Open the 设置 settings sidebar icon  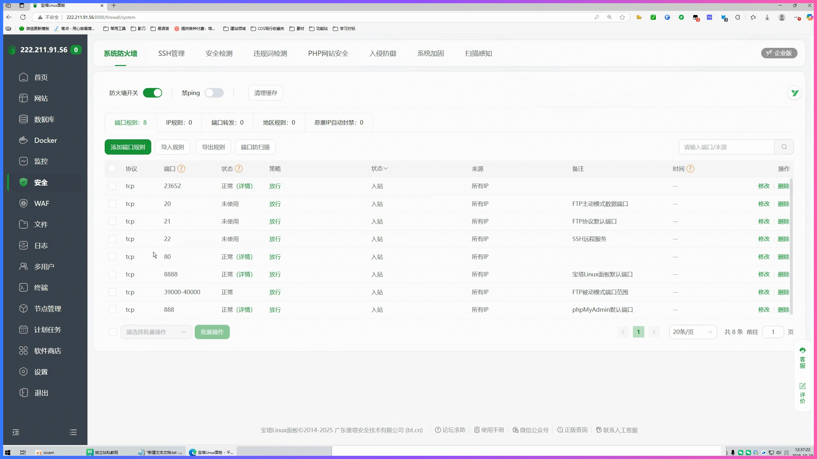pyautogui.click(x=23, y=372)
